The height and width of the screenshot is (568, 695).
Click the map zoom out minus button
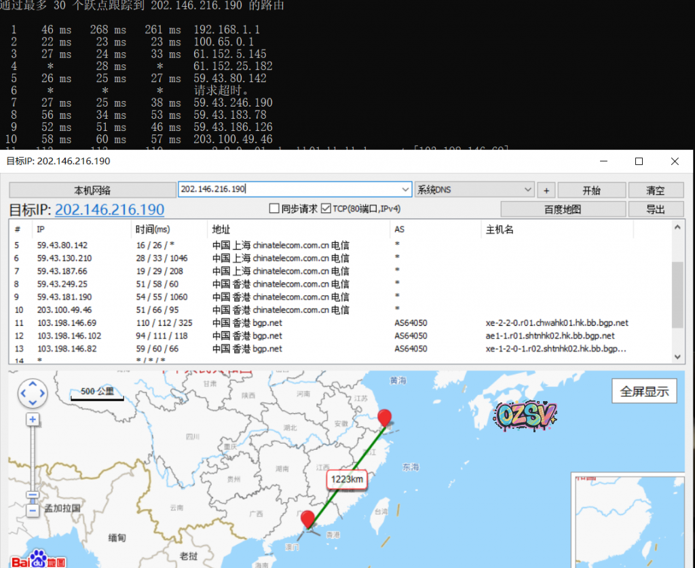tap(32, 510)
